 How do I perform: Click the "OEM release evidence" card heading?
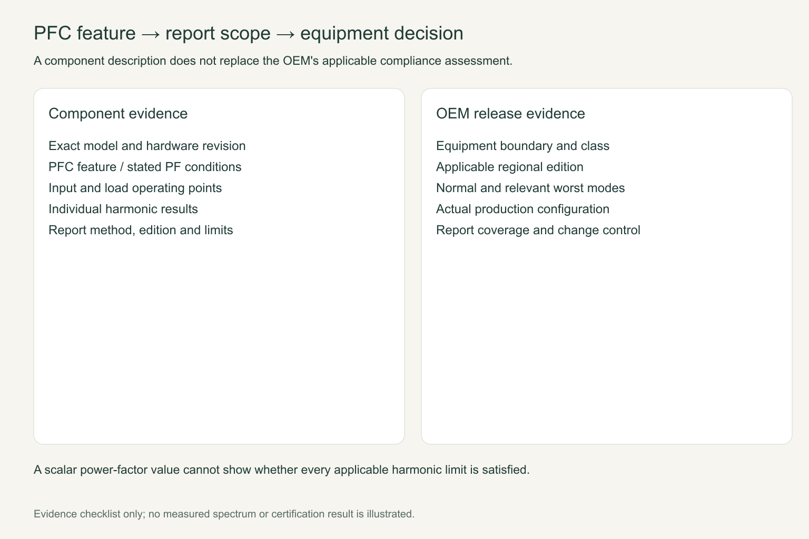tap(510, 114)
